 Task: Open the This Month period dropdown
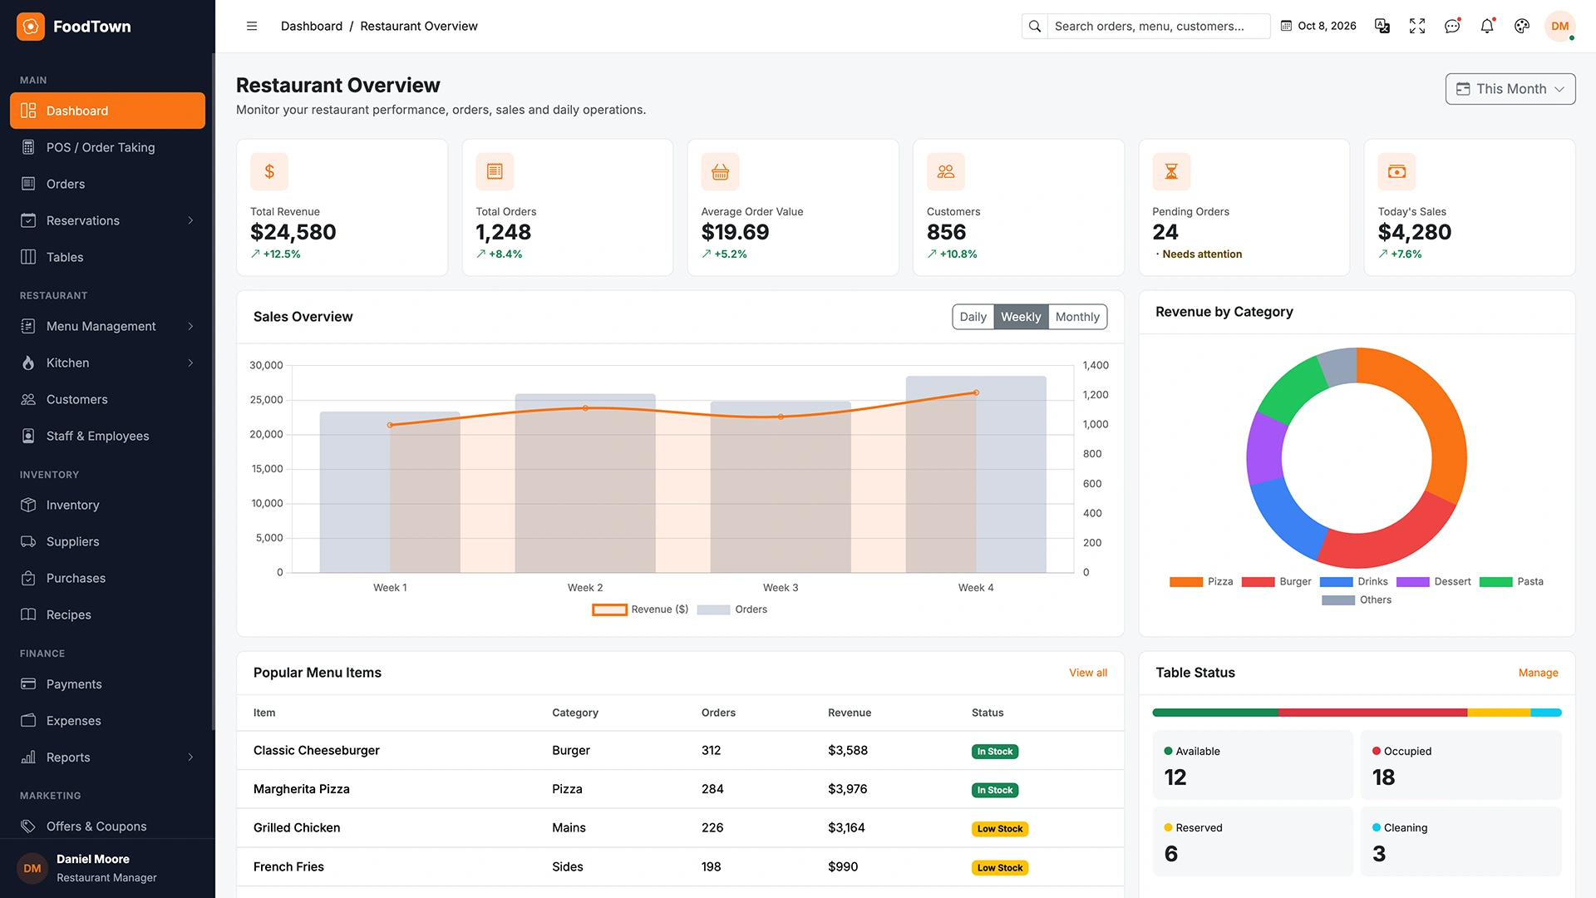1510,89
